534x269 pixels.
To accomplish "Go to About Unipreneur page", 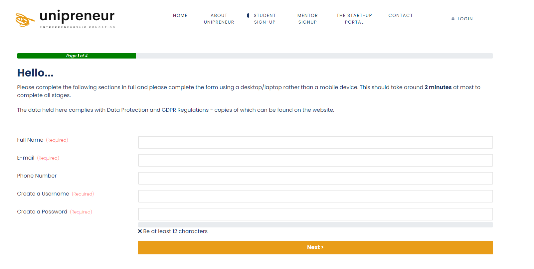I will [x=219, y=19].
